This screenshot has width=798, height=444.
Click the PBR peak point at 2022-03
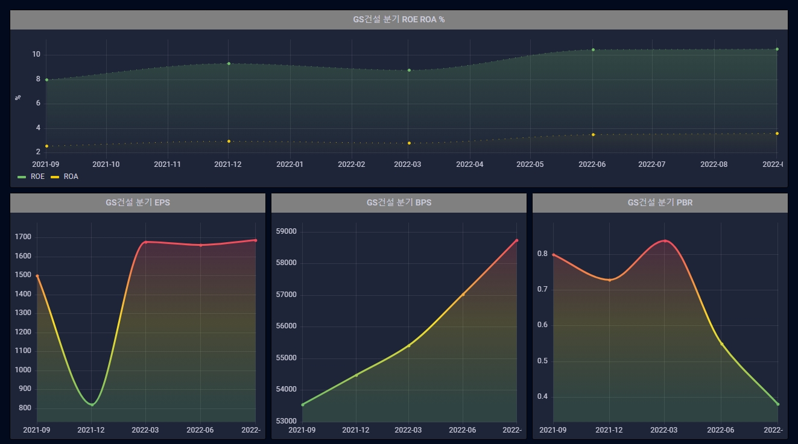[665, 241]
